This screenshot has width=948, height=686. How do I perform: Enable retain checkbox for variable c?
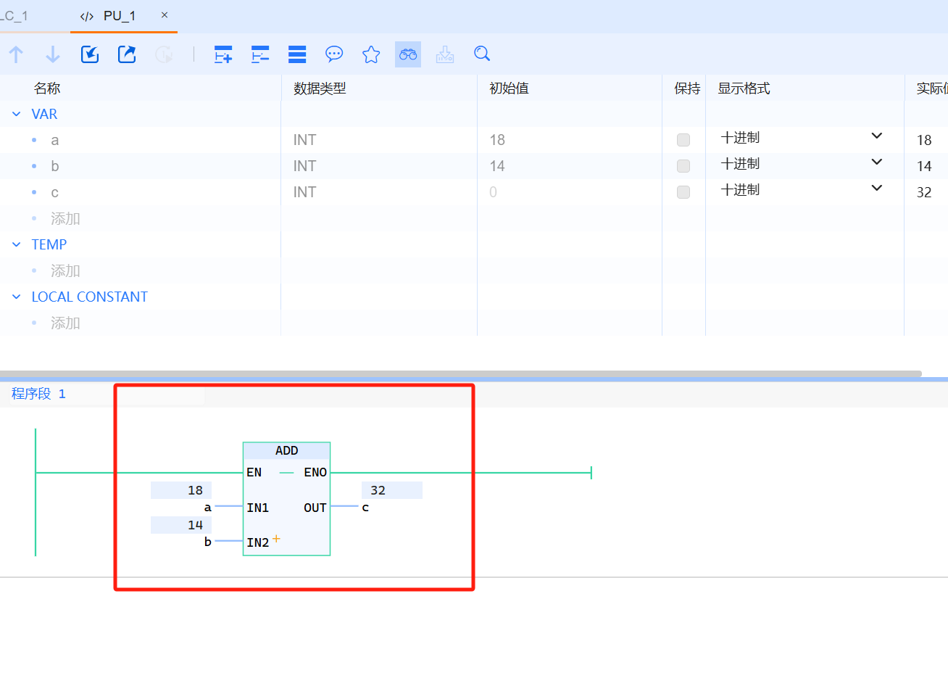click(x=683, y=192)
